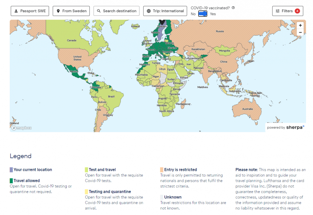Click the Mapbox logo on the map
Image resolution: width=313 pixels, height=215 pixels.
[22, 128]
